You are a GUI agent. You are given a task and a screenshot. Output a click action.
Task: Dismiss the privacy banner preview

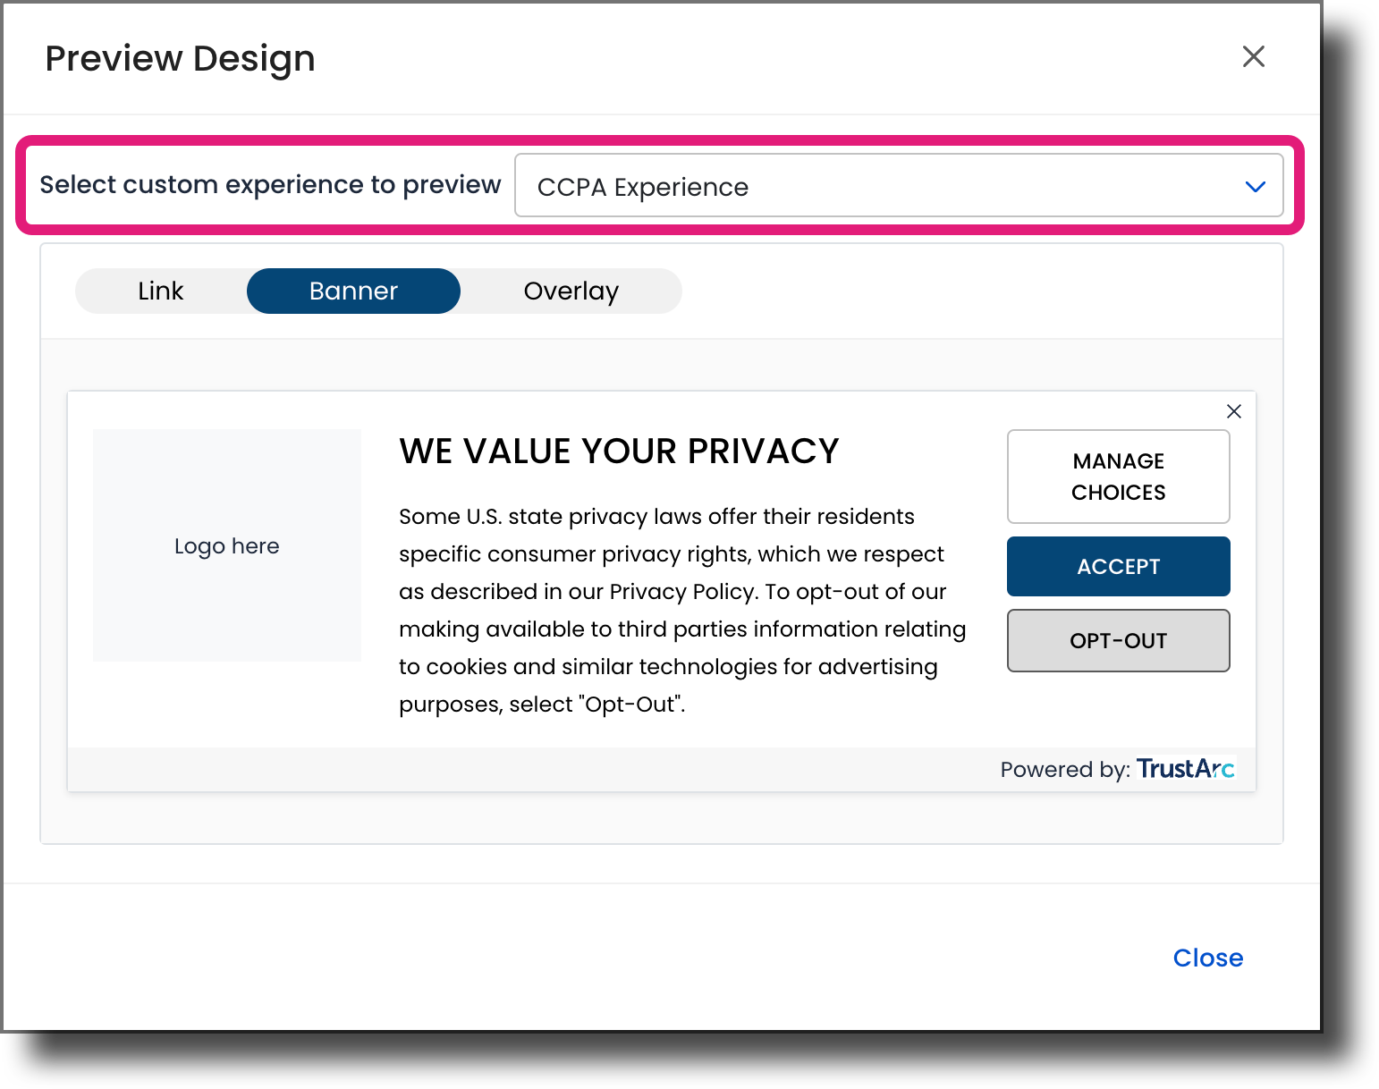click(x=1234, y=411)
